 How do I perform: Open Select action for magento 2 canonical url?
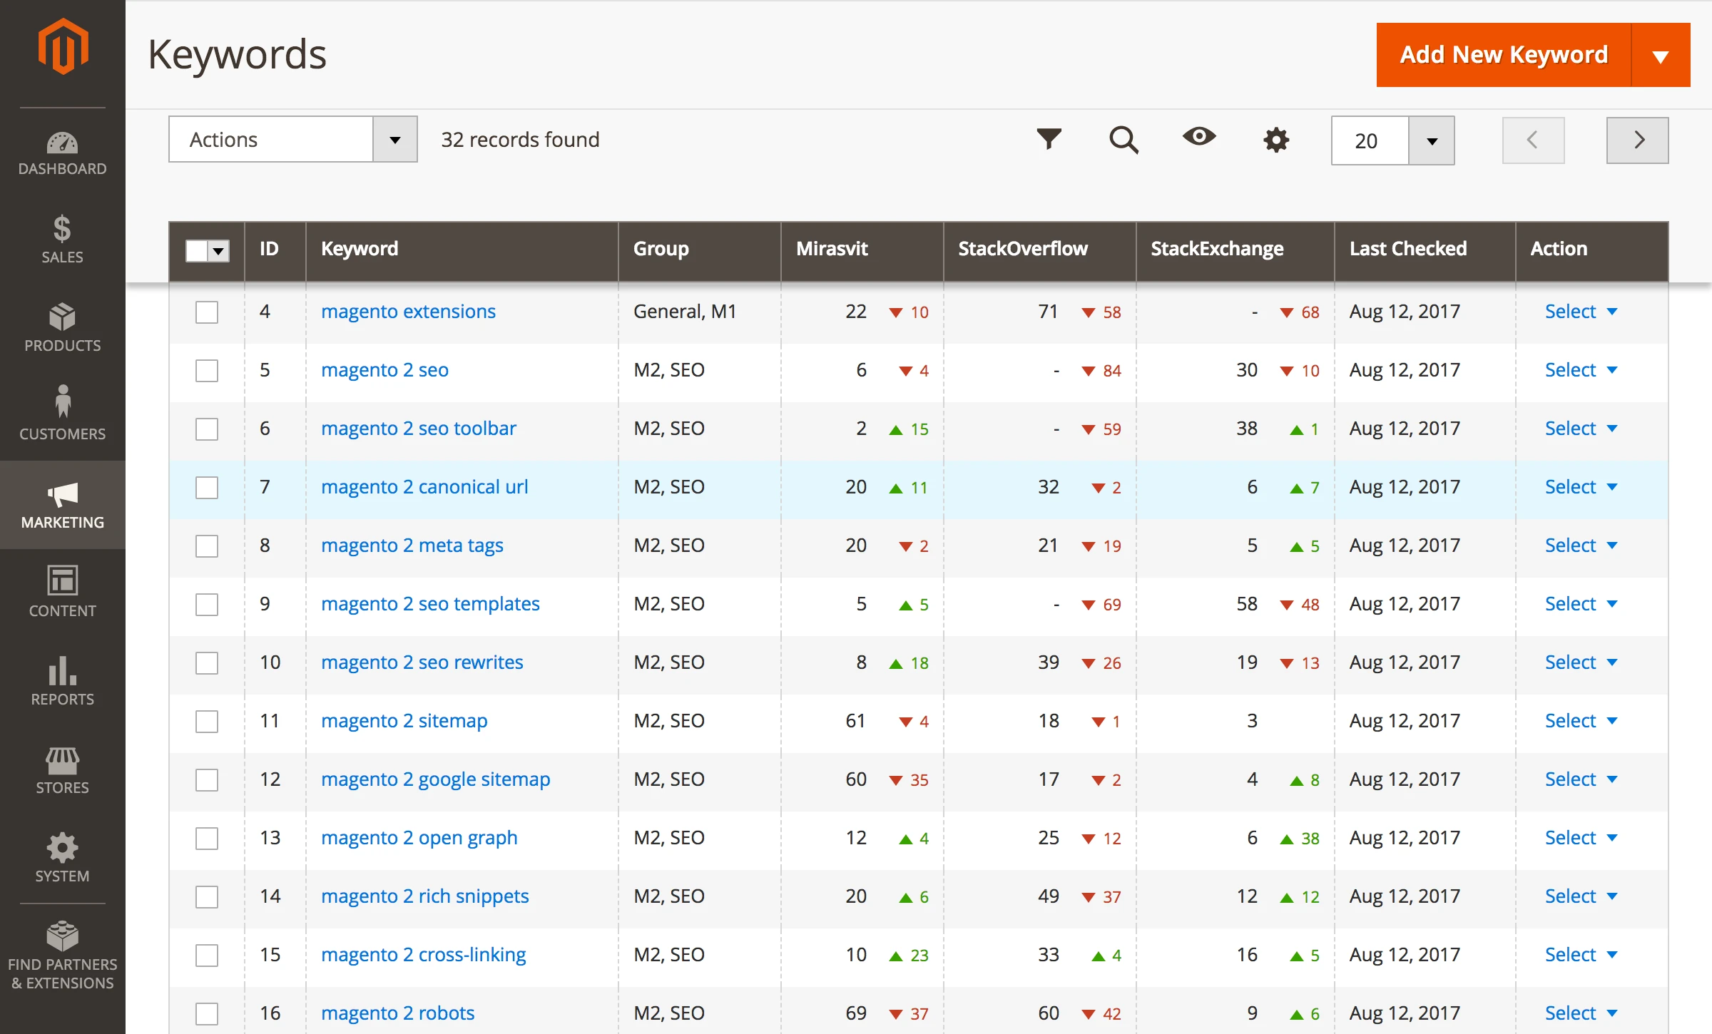pos(1581,487)
